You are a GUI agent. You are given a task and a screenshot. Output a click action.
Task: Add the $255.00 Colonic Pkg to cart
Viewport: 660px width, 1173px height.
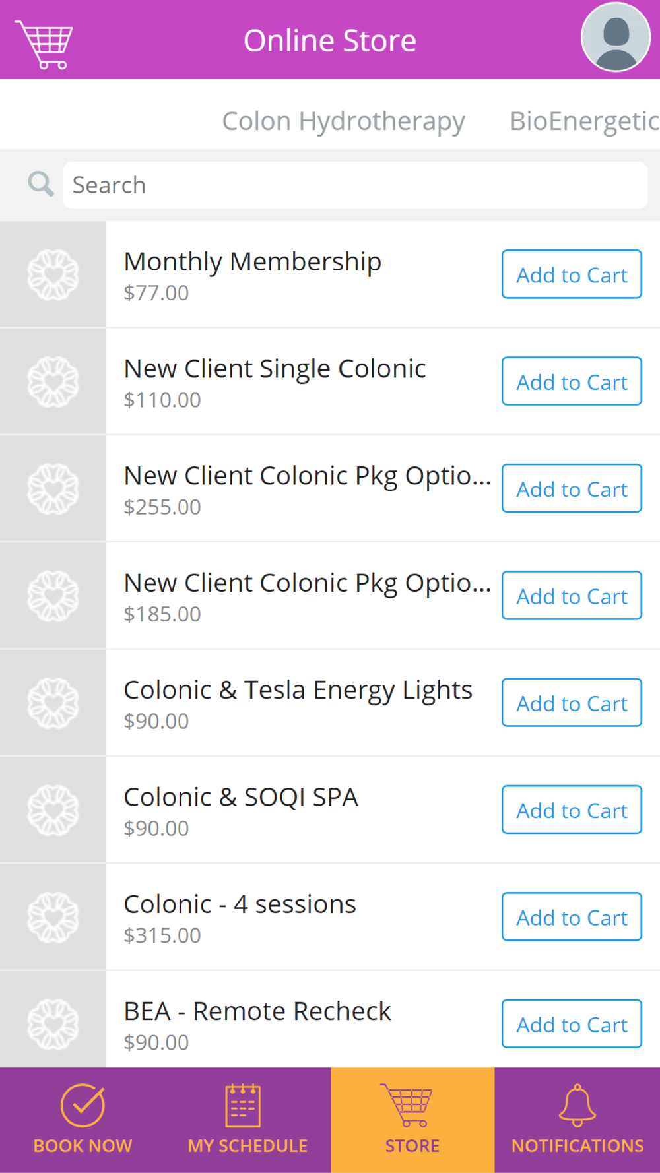click(x=572, y=488)
